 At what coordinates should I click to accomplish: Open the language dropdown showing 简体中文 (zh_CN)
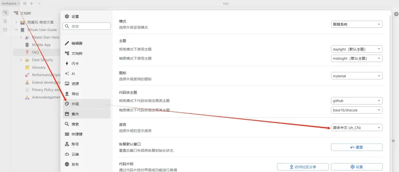[x=357, y=128]
